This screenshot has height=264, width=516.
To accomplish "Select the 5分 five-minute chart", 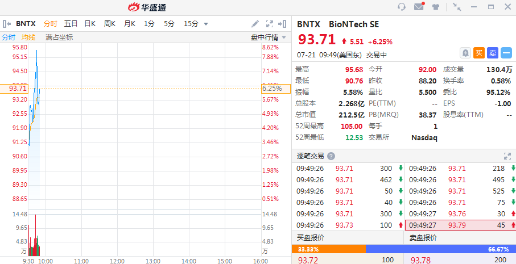I will click(169, 24).
